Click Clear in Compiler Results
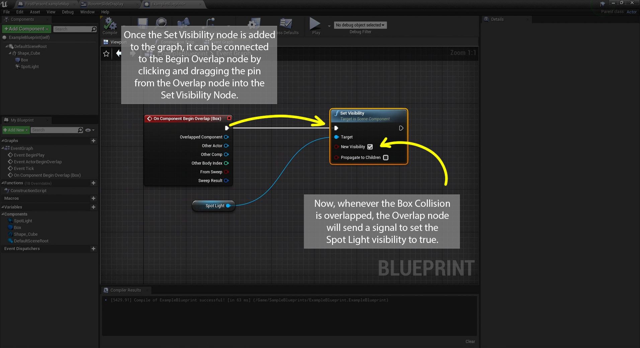The height and width of the screenshot is (348, 640). pos(470,341)
